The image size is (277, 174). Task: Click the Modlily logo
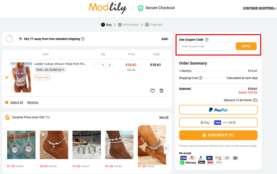point(108,8)
